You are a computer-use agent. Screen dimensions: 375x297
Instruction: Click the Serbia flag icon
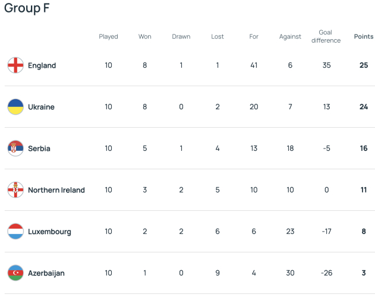coord(15,148)
